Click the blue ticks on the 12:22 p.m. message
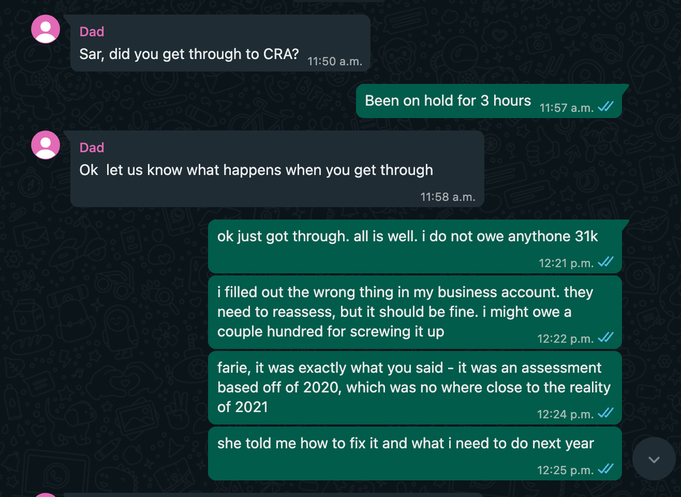Viewport: 681px width, 497px height. tap(605, 338)
